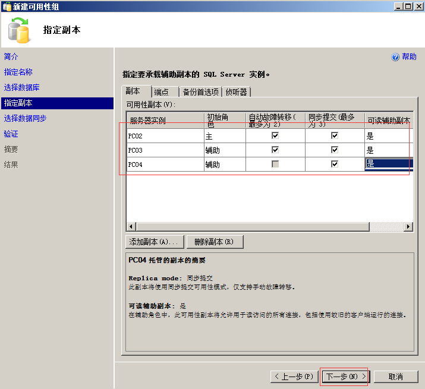Click the title bar window icon
425x389 pixels.
click(x=7, y=6)
